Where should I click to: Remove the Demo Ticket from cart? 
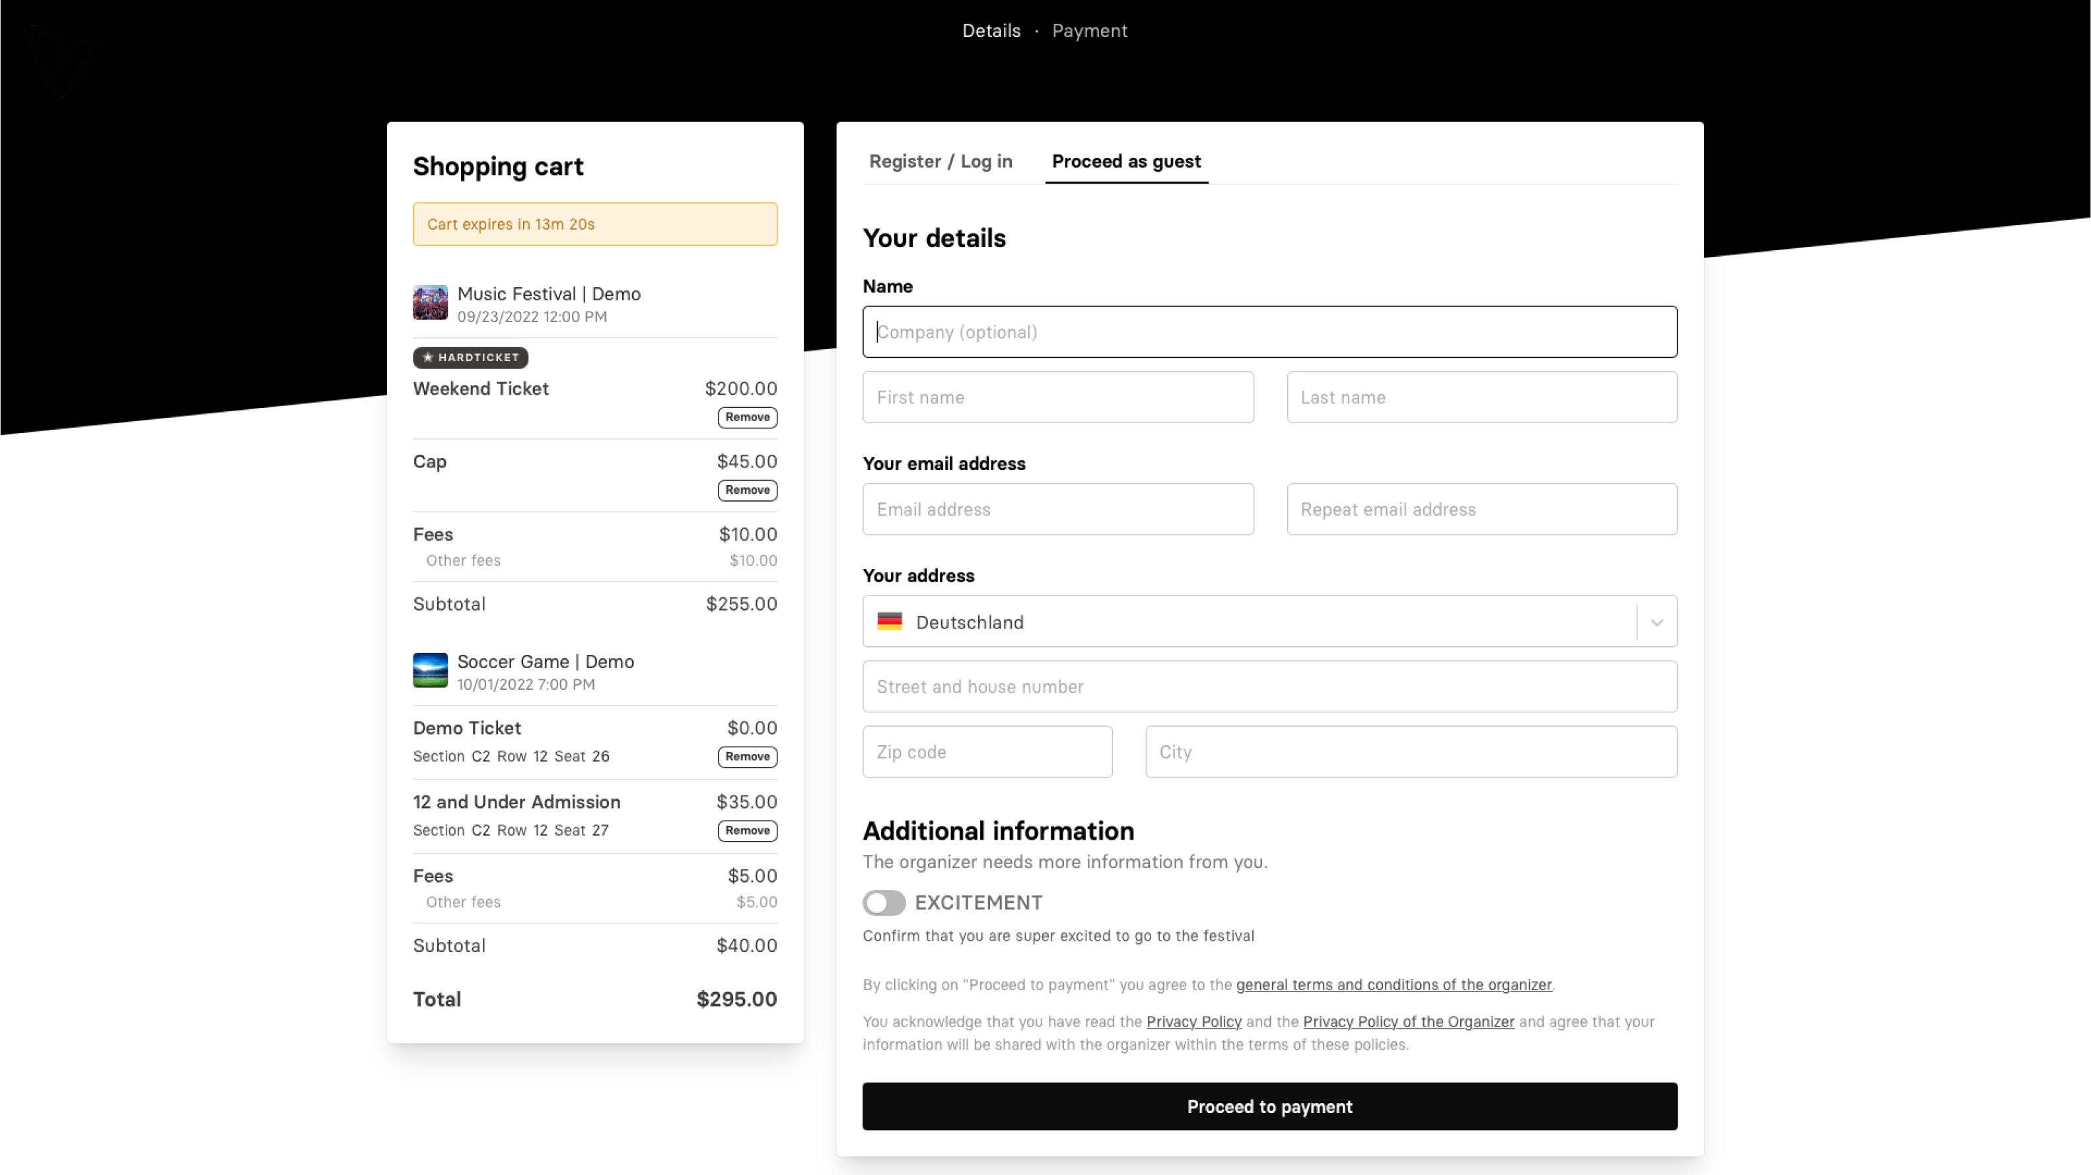pos(747,756)
